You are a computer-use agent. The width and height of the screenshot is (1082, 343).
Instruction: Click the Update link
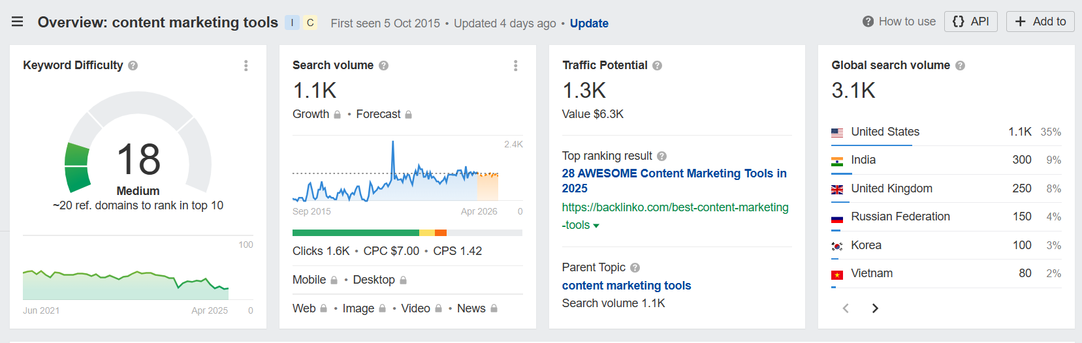coord(589,23)
